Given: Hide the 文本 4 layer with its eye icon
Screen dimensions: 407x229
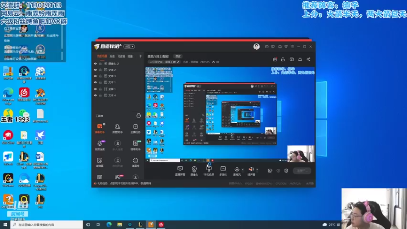Looking at the screenshot, I should pyautogui.click(x=95, y=95).
